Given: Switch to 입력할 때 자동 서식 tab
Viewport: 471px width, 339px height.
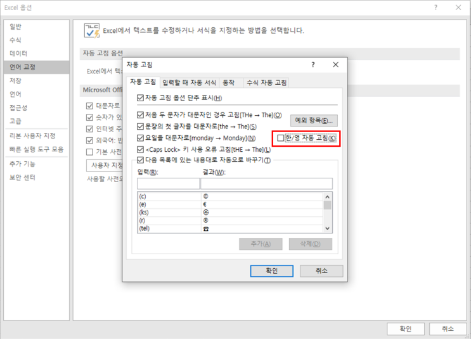Looking at the screenshot, I should tap(190, 83).
